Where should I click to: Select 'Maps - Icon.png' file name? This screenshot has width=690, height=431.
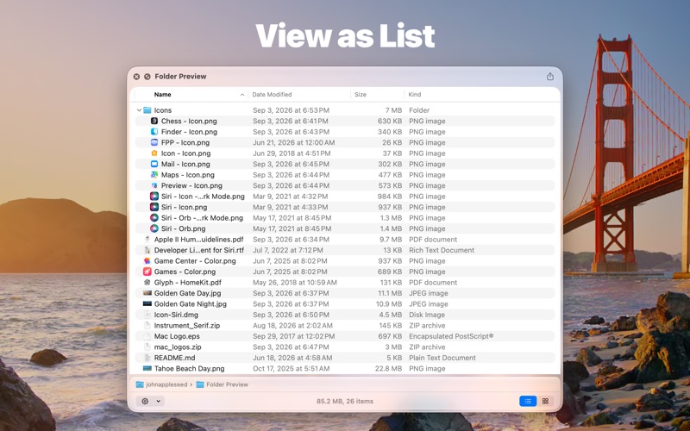click(x=188, y=175)
